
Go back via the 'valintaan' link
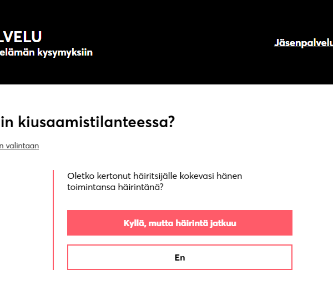pos(19,146)
